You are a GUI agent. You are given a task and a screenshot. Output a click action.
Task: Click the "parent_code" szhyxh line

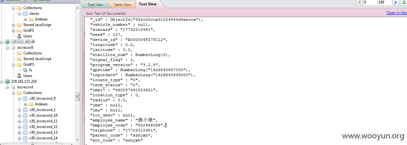pos(121,135)
